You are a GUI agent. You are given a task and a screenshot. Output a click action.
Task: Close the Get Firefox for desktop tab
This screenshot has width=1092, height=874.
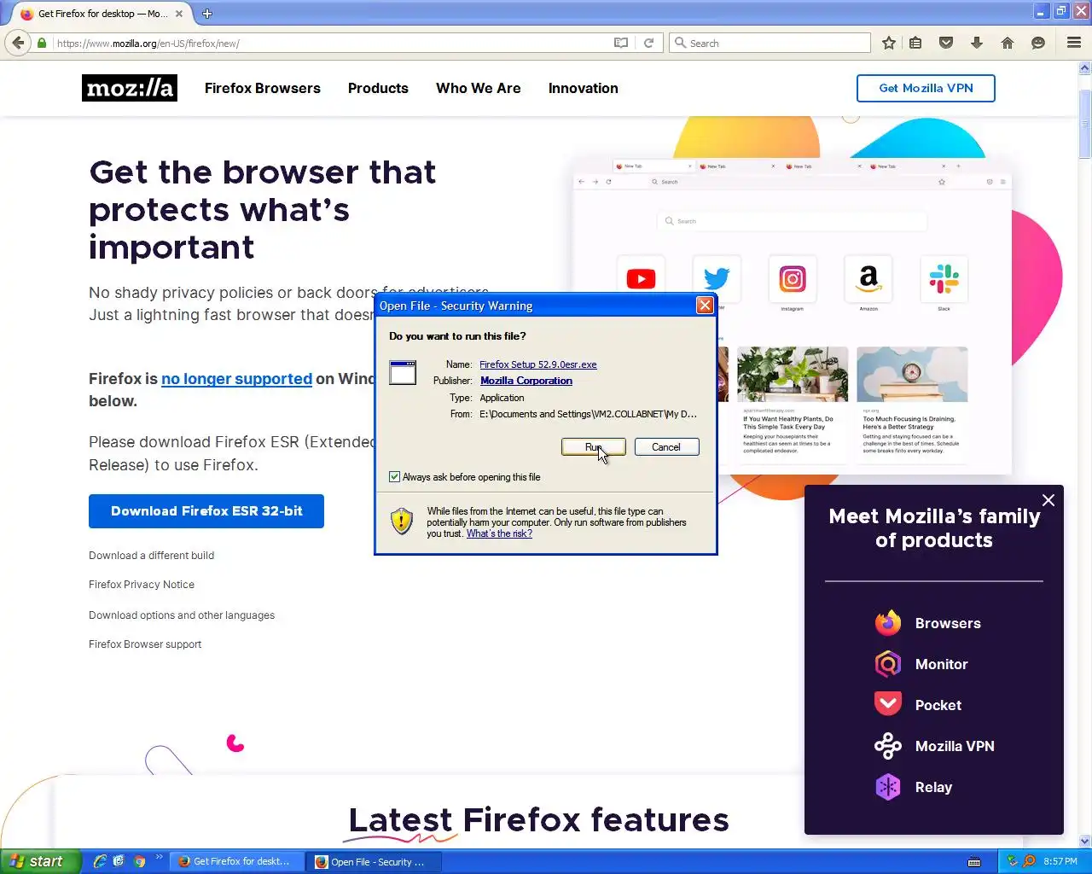[179, 14]
